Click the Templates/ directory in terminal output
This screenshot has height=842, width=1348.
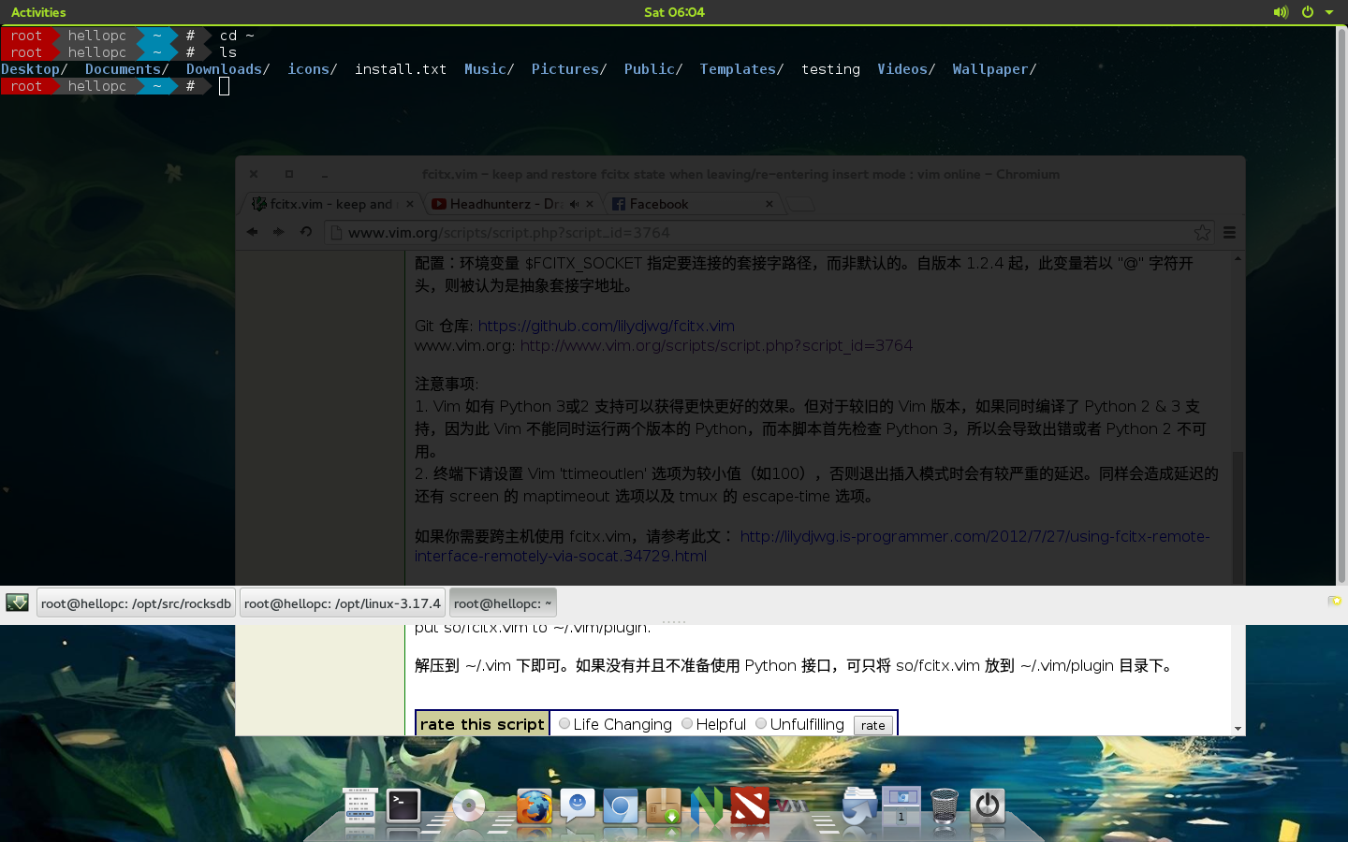(x=741, y=69)
